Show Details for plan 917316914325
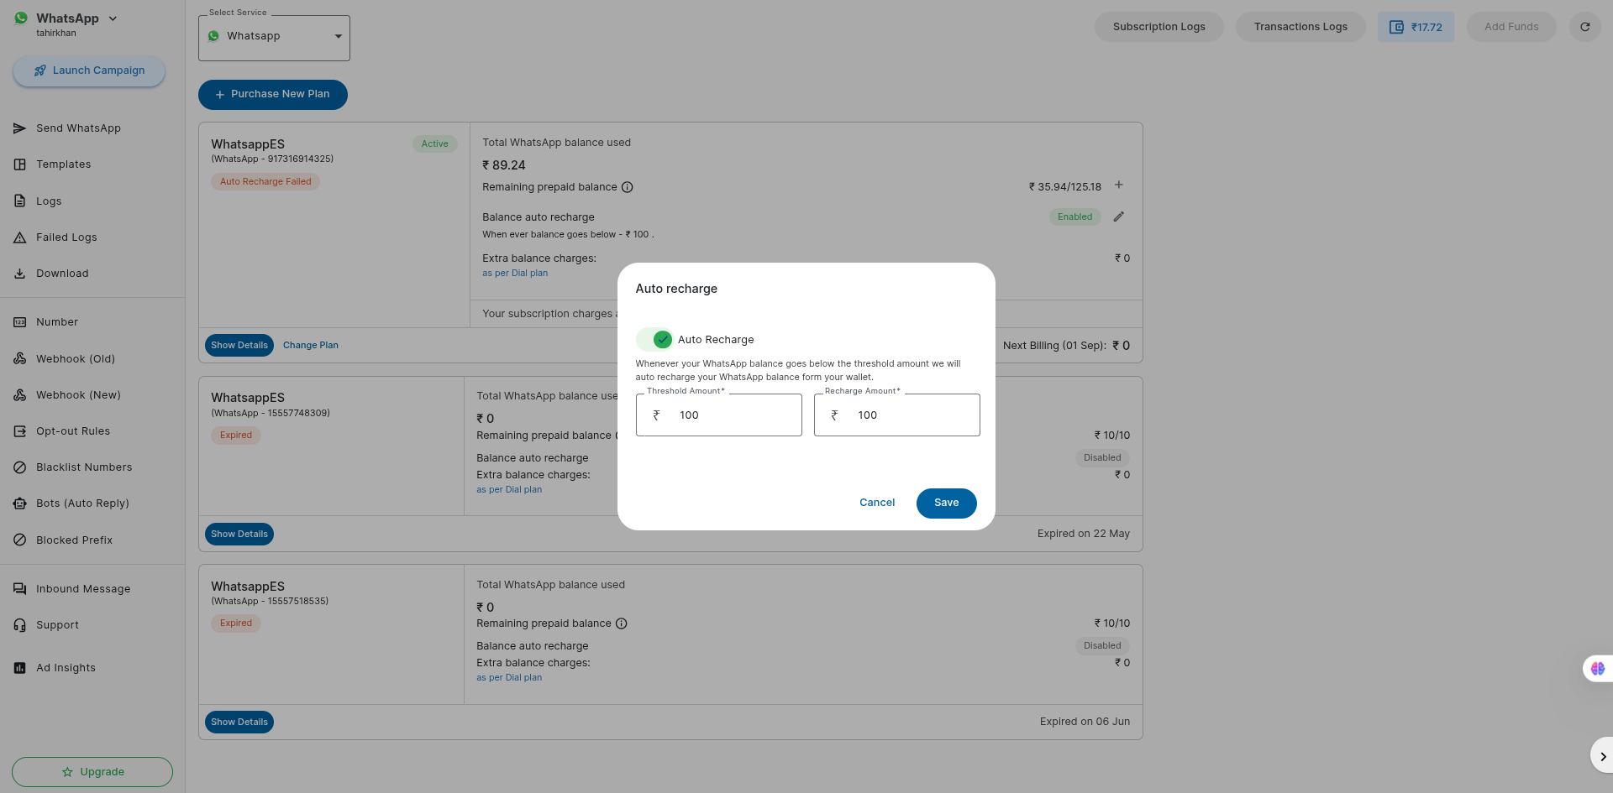Screen dimensions: 1613x793 [239, 346]
